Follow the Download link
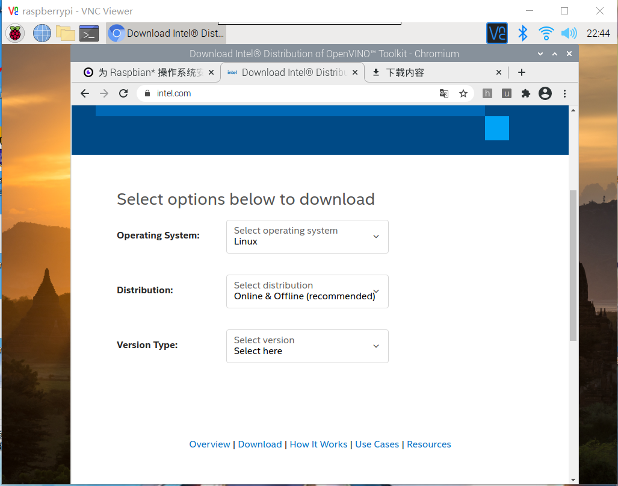The width and height of the screenshot is (618, 486). [x=260, y=444]
